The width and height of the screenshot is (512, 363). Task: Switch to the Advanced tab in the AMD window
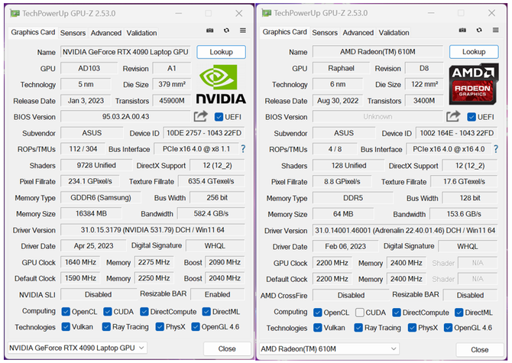(x=358, y=33)
